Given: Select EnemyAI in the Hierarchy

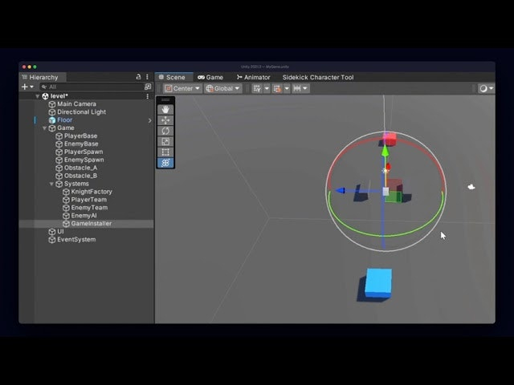Looking at the screenshot, I should click(x=83, y=216).
